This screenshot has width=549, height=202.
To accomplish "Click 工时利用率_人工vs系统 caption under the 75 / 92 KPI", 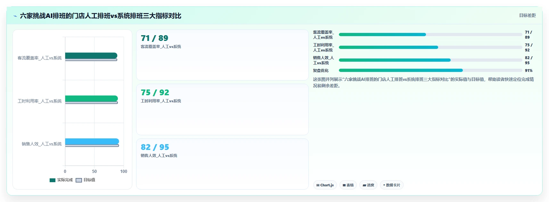I will 161,101.
